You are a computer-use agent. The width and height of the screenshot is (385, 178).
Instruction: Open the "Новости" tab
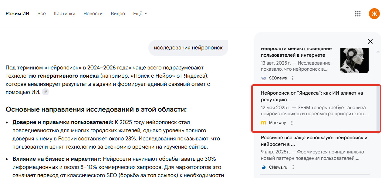coord(93,14)
